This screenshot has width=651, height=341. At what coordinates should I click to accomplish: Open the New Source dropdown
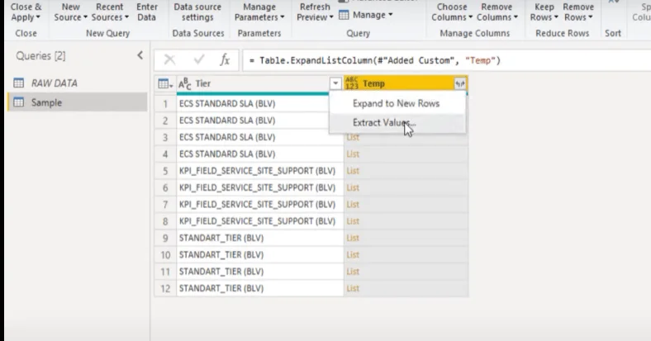70,12
